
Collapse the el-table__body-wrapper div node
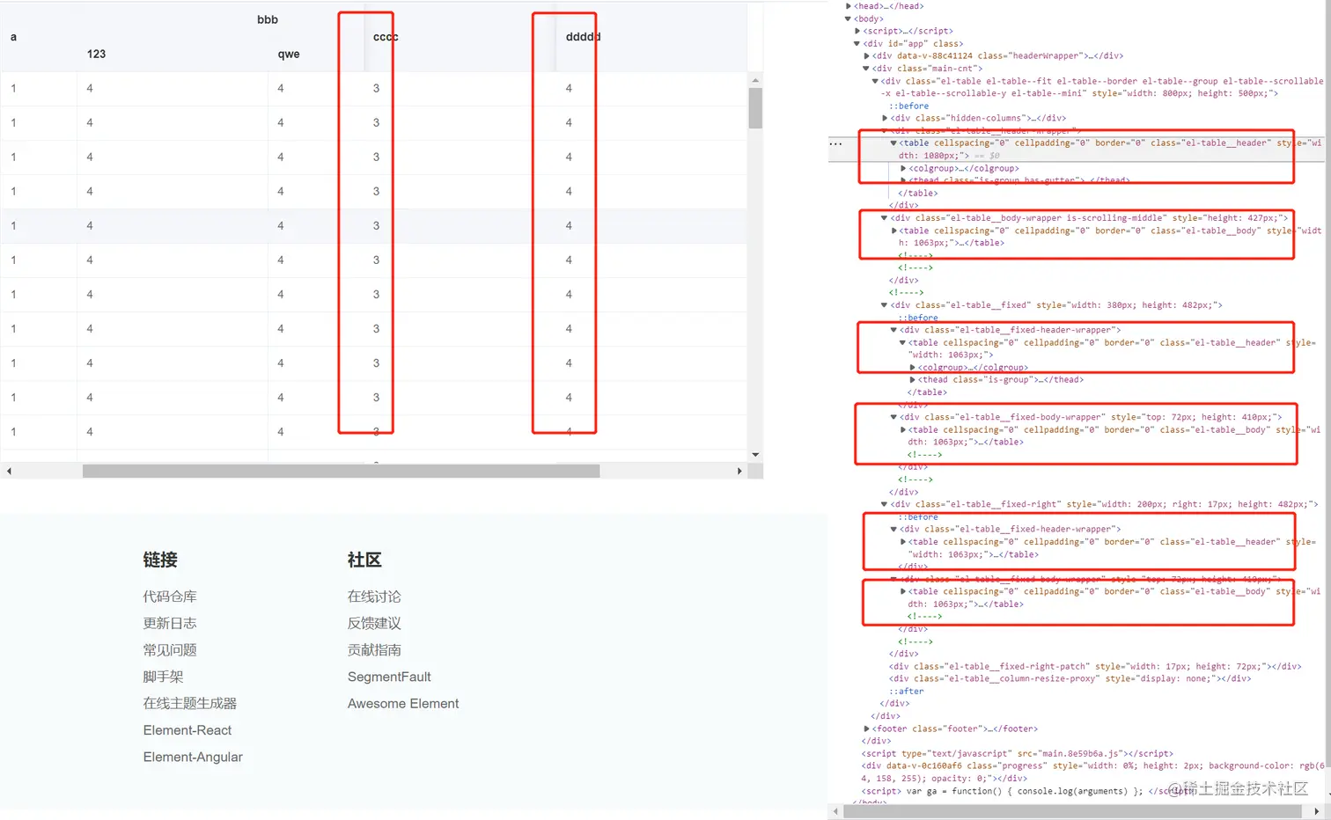885,217
